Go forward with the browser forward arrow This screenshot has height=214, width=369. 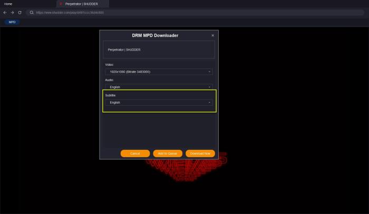coord(12,13)
